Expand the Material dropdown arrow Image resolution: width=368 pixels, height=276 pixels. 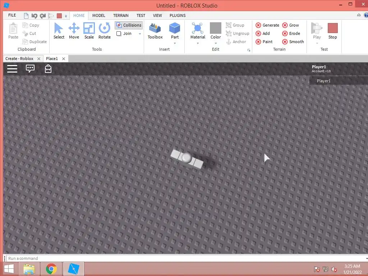(x=198, y=43)
